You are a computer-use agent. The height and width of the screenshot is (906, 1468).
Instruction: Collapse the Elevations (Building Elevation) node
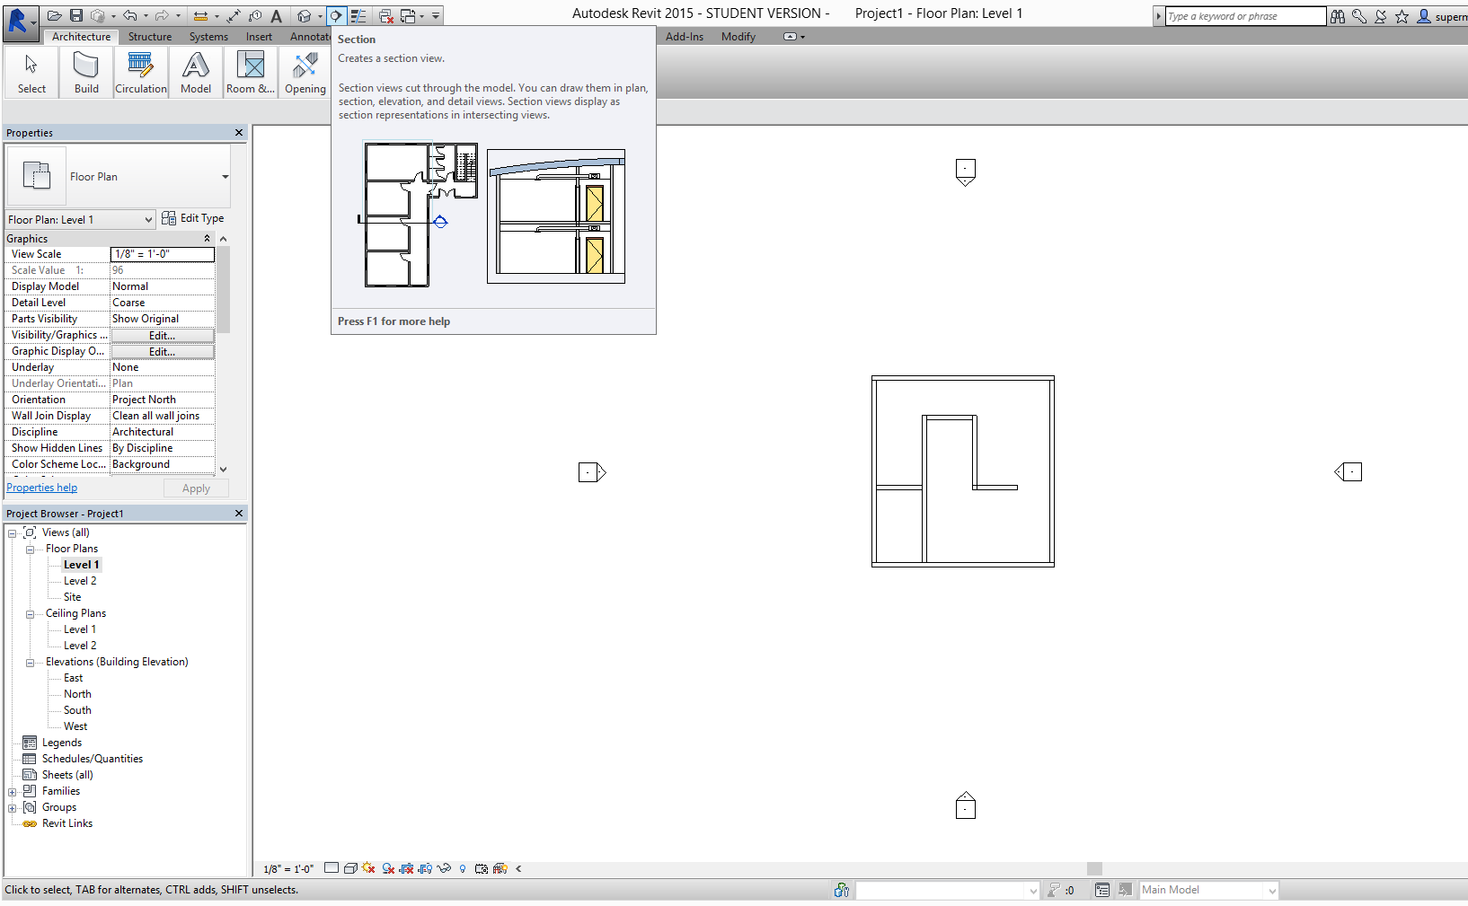pyautogui.click(x=31, y=663)
